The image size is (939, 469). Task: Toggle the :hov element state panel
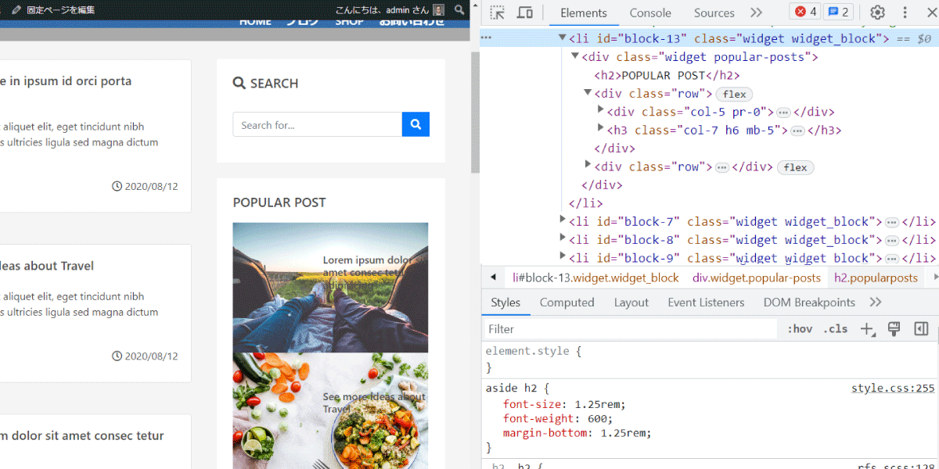click(x=800, y=329)
